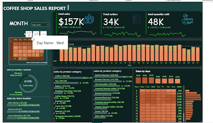
Task: Click the Mon column header in the calendar
Action: 15,40
